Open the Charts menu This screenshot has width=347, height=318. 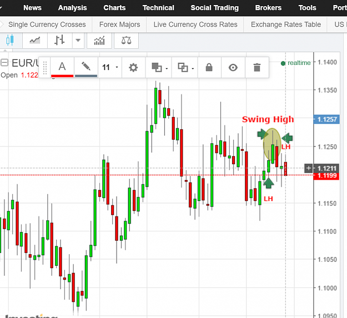point(114,8)
